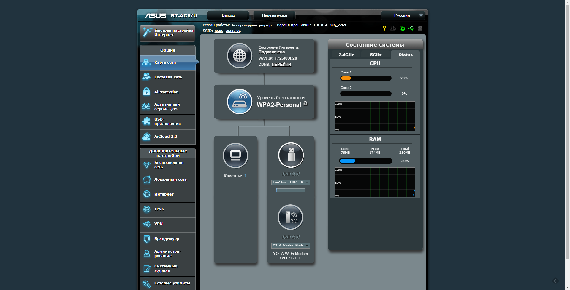
Task: Click the Перезагрузка reboot button
Action: [274, 15]
